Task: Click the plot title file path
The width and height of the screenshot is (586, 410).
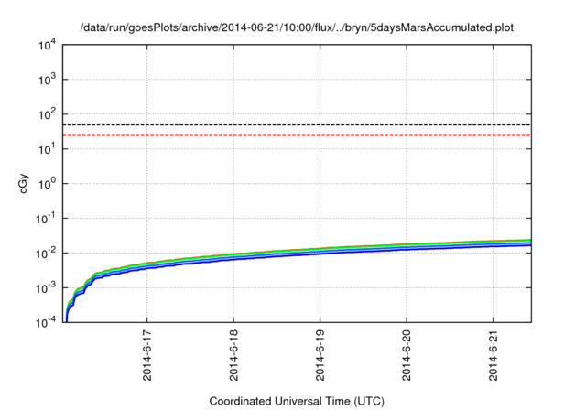Action: click(x=297, y=27)
